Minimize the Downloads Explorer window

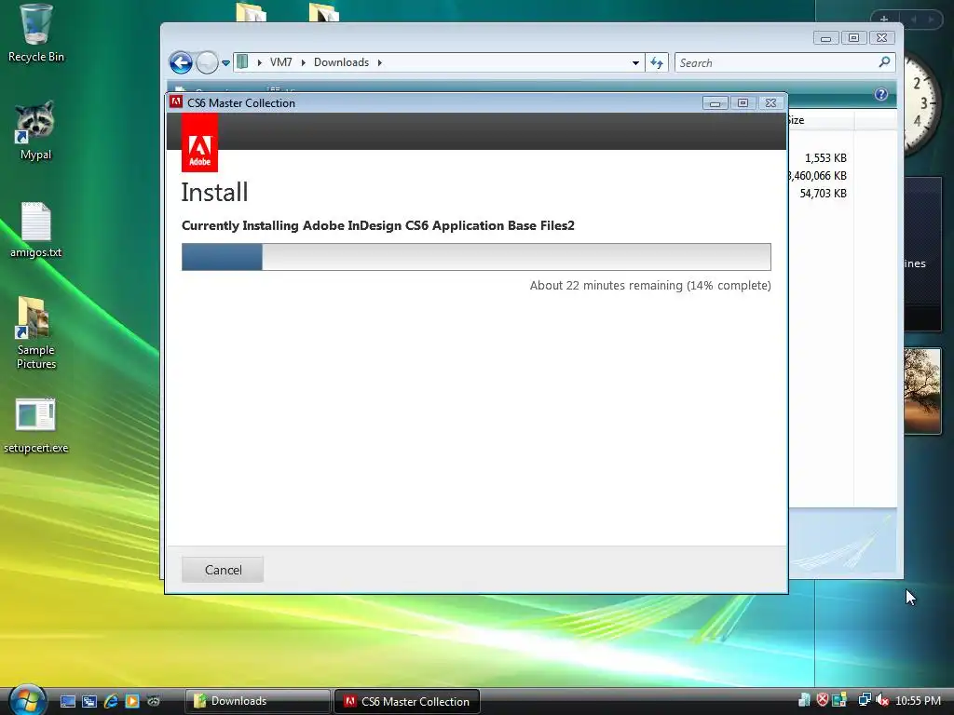pos(825,37)
